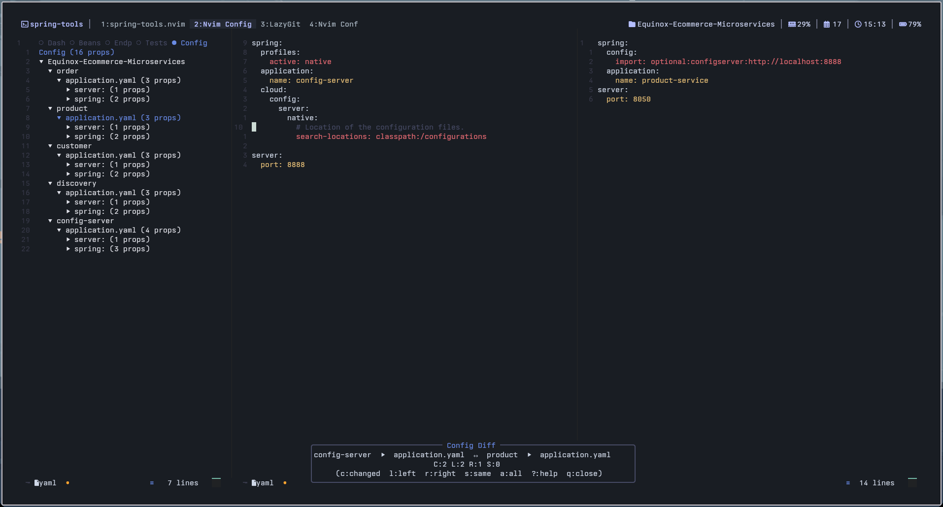Expand spring: (2 props) under customer
The height and width of the screenshot is (507, 943).
coord(68,174)
